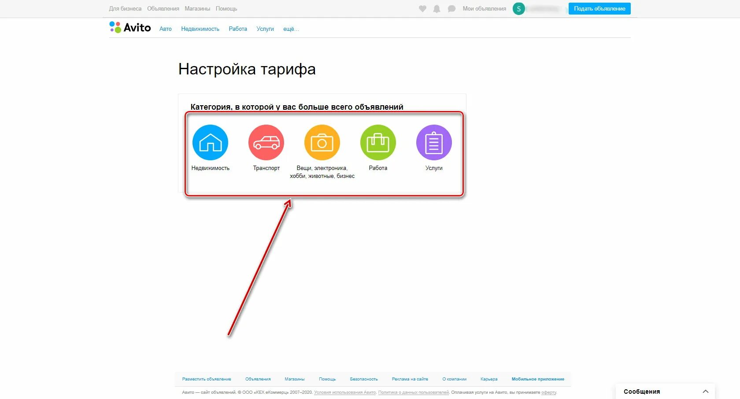Open the Авто category menu
Screen dimensions: 740x399
[x=166, y=29]
